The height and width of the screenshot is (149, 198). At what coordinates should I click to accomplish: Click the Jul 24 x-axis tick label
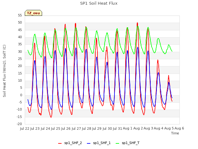(x=45, y=129)
